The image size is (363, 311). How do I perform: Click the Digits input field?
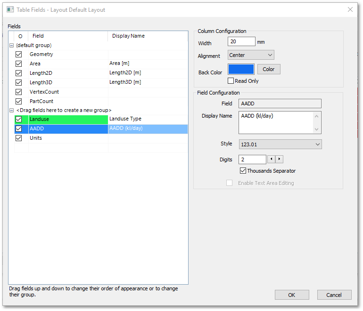tap(252, 159)
